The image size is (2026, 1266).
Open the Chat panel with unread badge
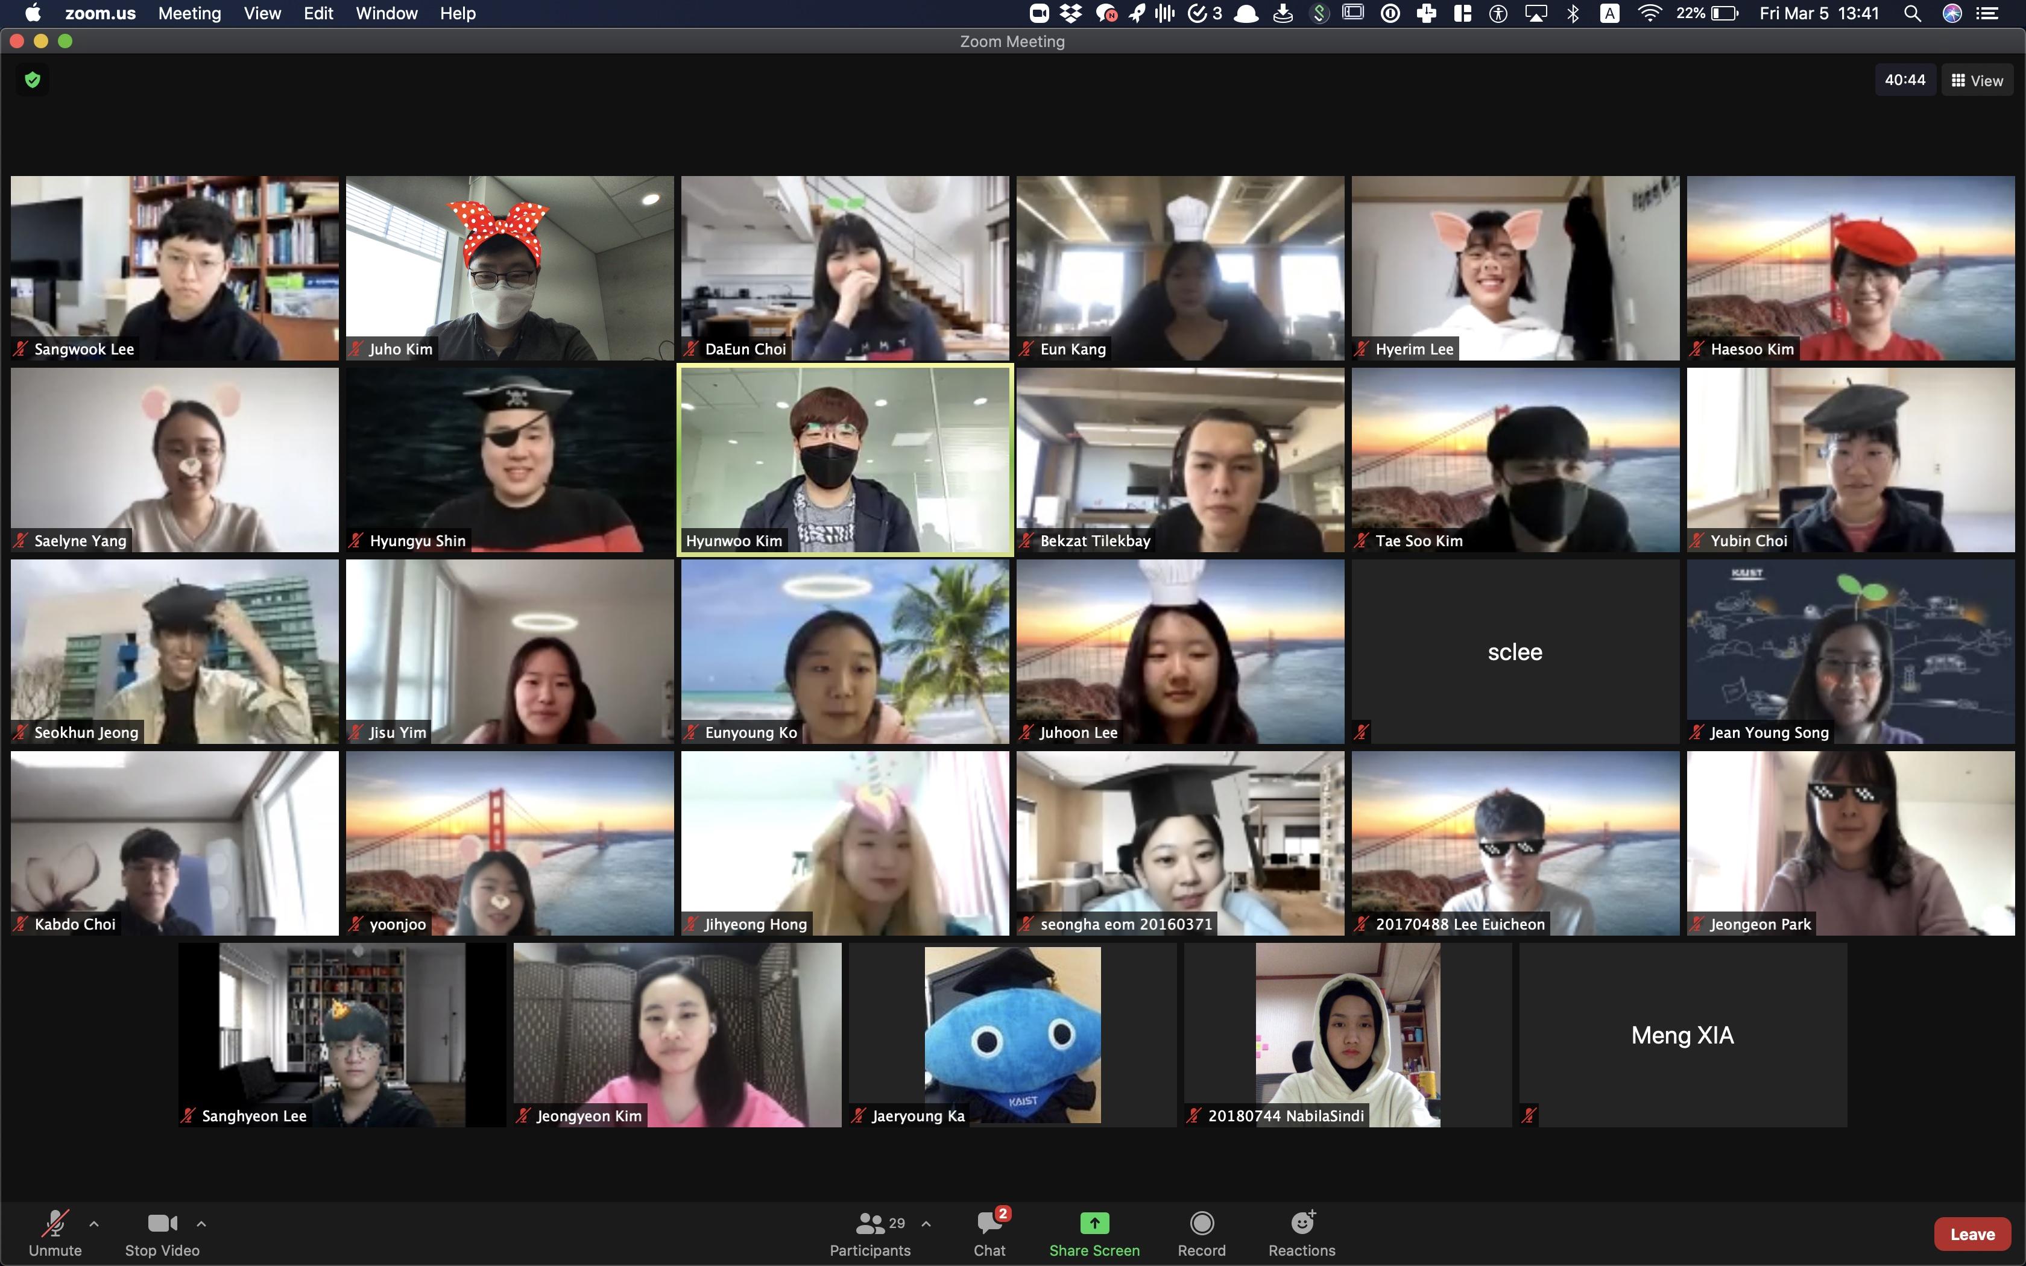tap(989, 1223)
